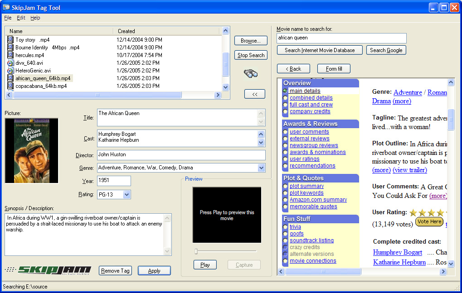The height and width of the screenshot is (293, 462).
Task: Click Search Internet Movie Database button
Action: pyautogui.click(x=320, y=50)
